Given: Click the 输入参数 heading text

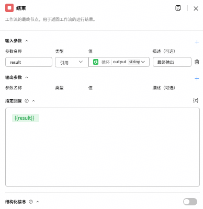Looking at the screenshot, I should click(14, 41).
